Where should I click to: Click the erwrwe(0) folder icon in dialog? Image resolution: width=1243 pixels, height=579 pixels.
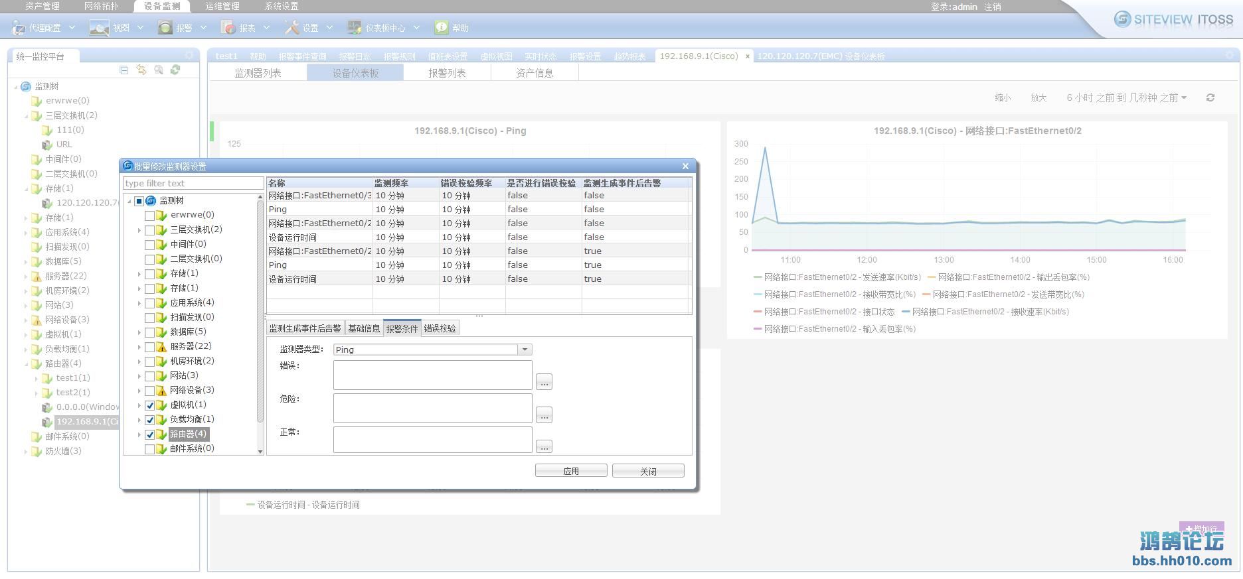[x=161, y=215]
